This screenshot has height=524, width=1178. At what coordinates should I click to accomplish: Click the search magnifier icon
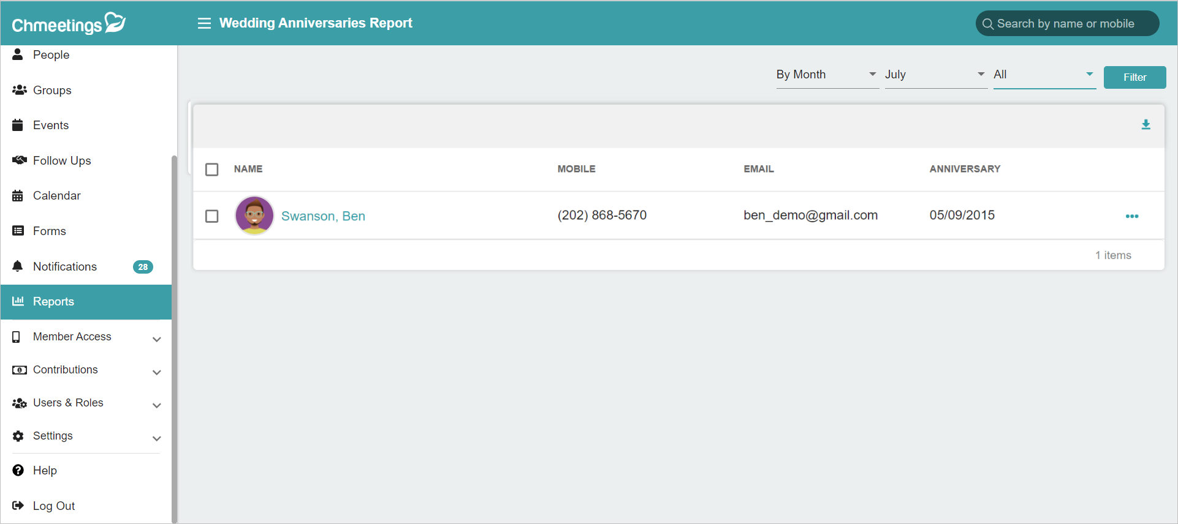click(987, 24)
